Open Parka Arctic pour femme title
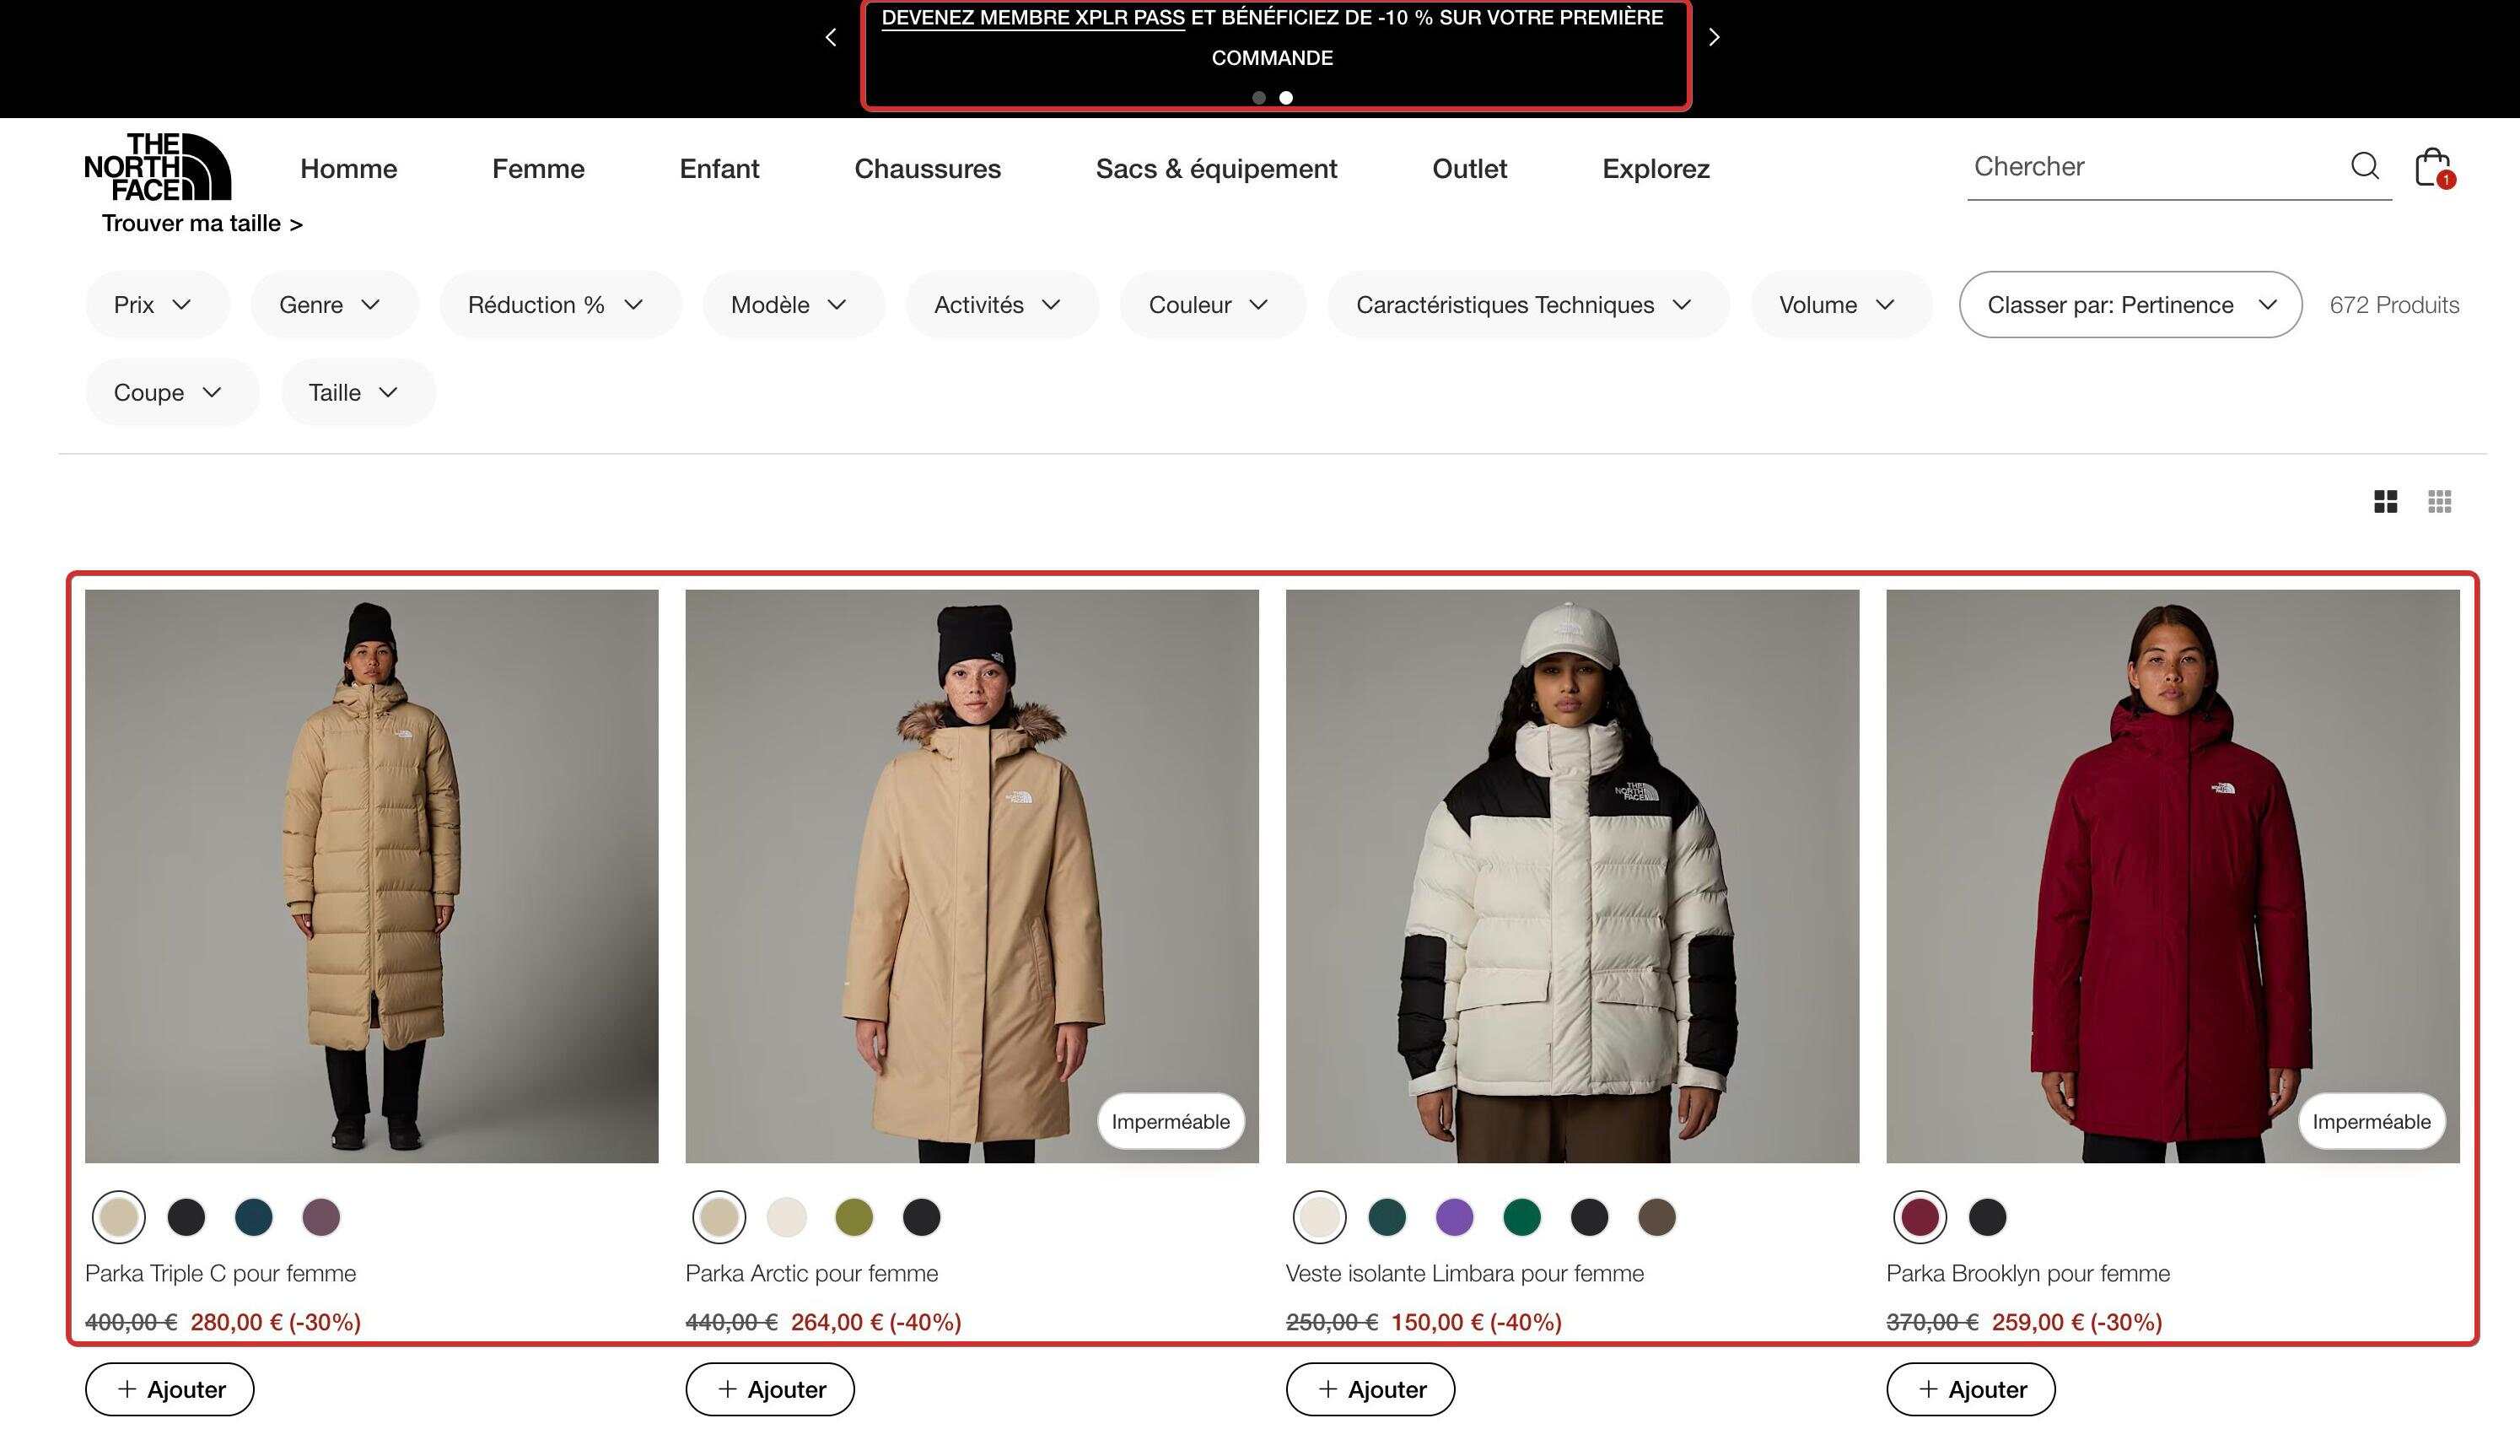Screen dimensions: 2520x1456 coord(811,1273)
